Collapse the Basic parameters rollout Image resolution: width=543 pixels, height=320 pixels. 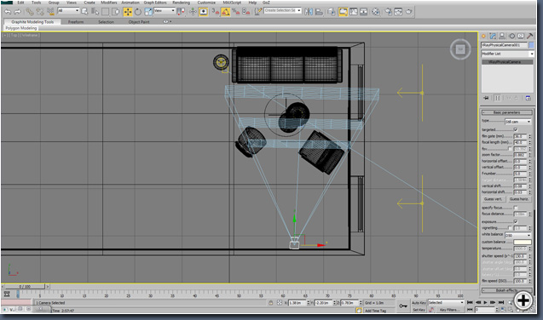[x=506, y=112]
